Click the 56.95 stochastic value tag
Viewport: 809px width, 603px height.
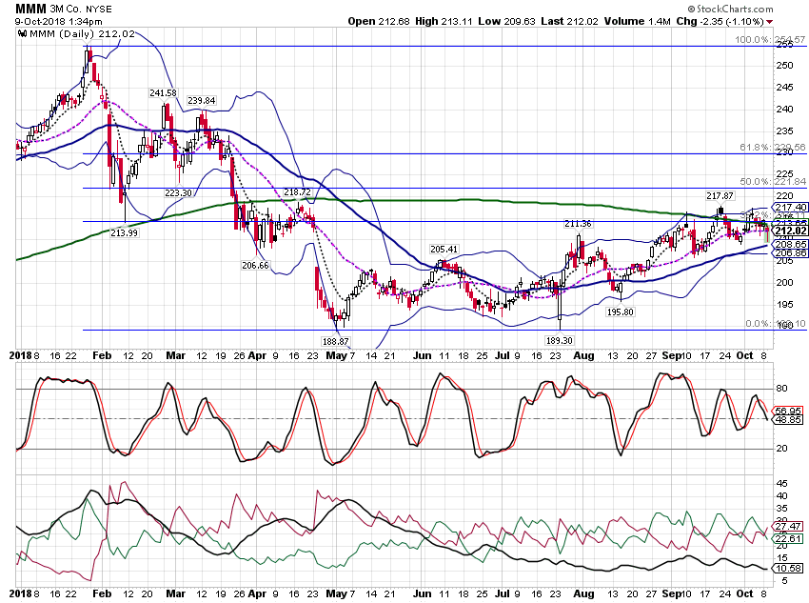788,411
